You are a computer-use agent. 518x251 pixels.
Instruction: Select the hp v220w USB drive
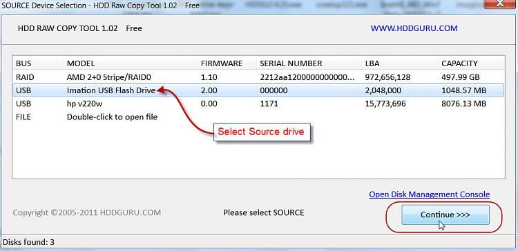pyautogui.click(x=258, y=103)
